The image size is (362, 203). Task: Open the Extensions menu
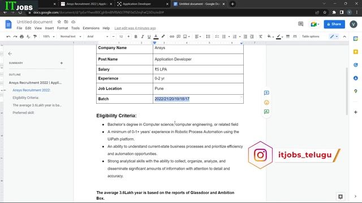click(x=91, y=28)
